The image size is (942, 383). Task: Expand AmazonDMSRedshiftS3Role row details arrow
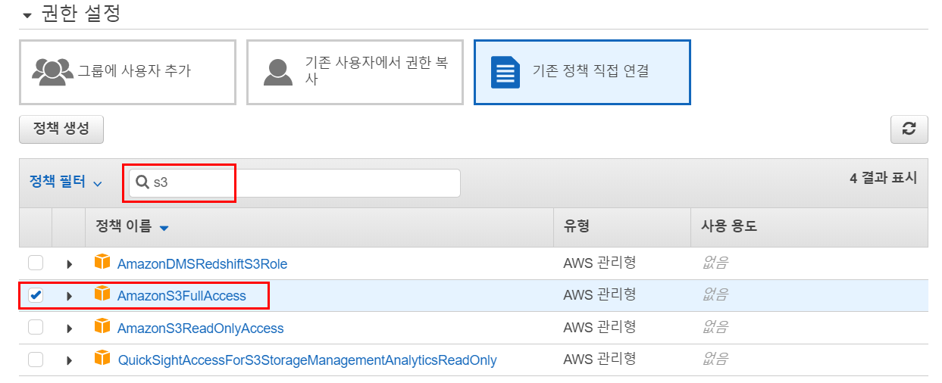(x=69, y=264)
